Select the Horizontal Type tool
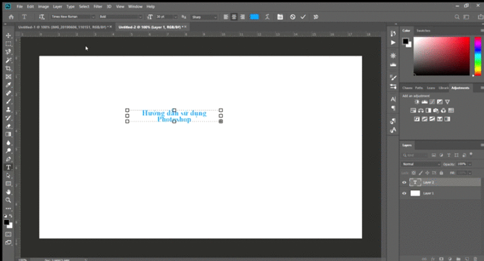 8,167
